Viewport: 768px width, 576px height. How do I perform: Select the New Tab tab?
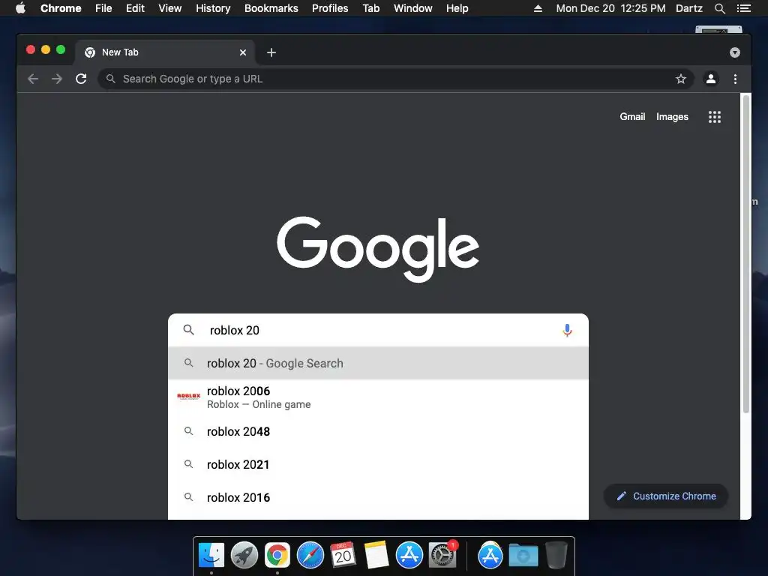(165, 52)
